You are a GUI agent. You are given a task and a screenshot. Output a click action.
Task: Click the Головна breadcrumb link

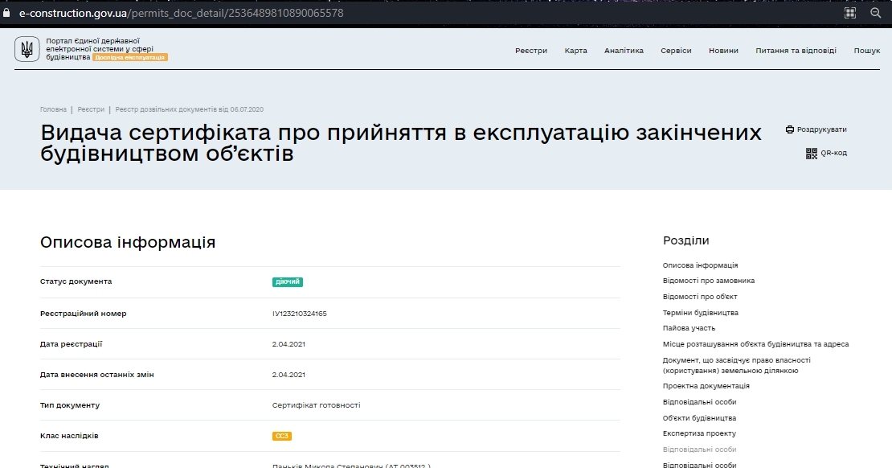[x=54, y=109]
